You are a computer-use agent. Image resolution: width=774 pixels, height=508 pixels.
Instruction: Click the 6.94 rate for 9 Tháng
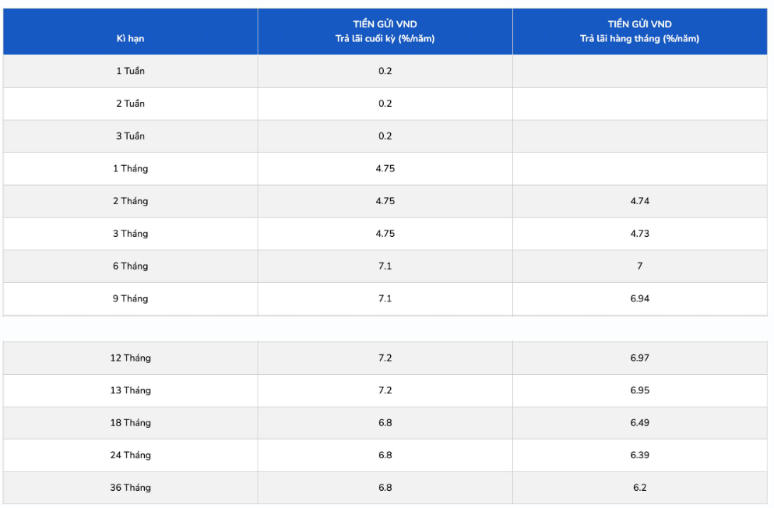pyautogui.click(x=639, y=298)
